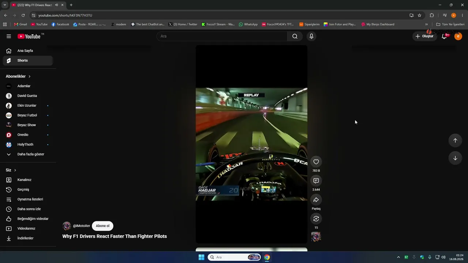Select Shorts in the sidebar
468x263 pixels.
click(x=28, y=61)
